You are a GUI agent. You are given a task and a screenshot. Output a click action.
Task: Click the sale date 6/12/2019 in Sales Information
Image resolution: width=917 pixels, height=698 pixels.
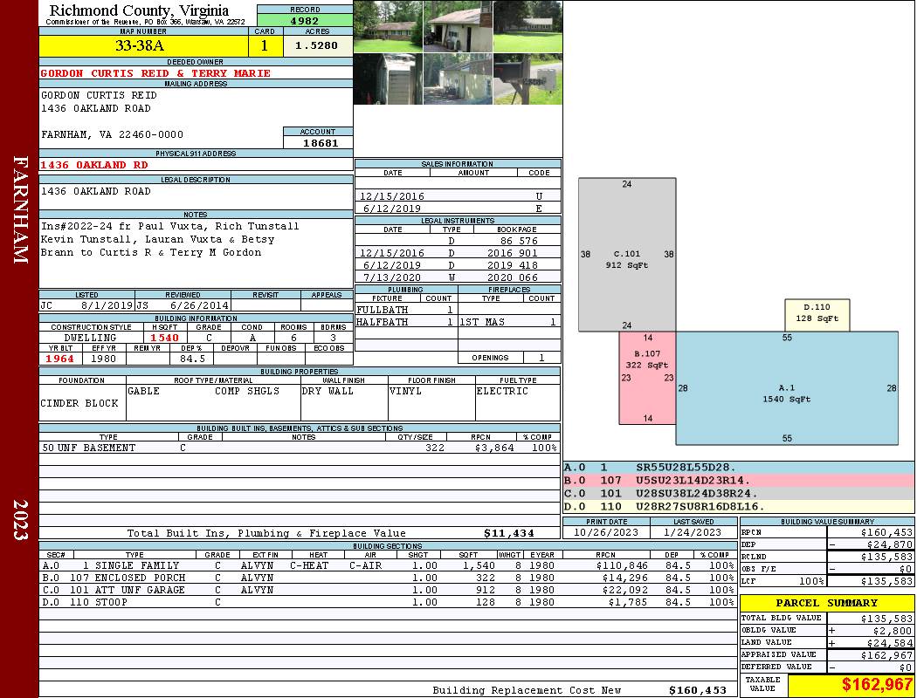(x=392, y=209)
